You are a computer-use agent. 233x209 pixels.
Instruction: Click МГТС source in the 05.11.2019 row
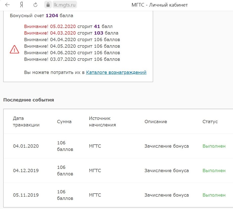tap(95, 195)
